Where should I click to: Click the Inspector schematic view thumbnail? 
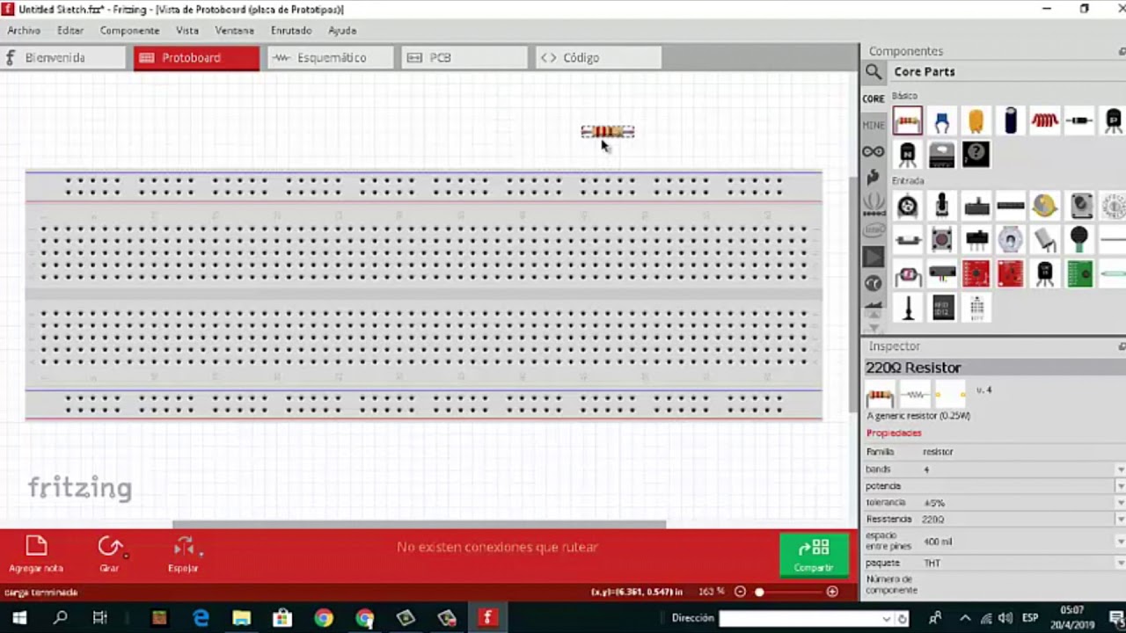coord(915,395)
